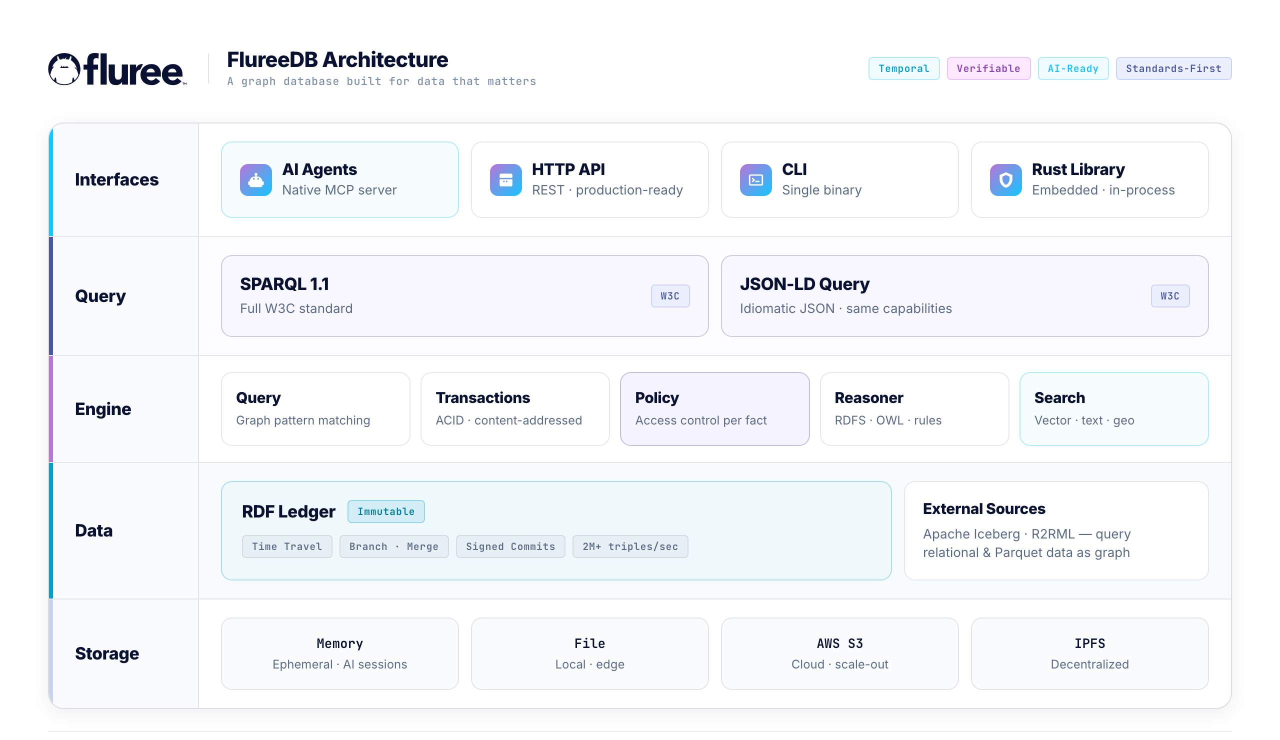1280x740 pixels.
Task: Click the 'RDFS · OWL · rules' text
Action: tap(888, 420)
